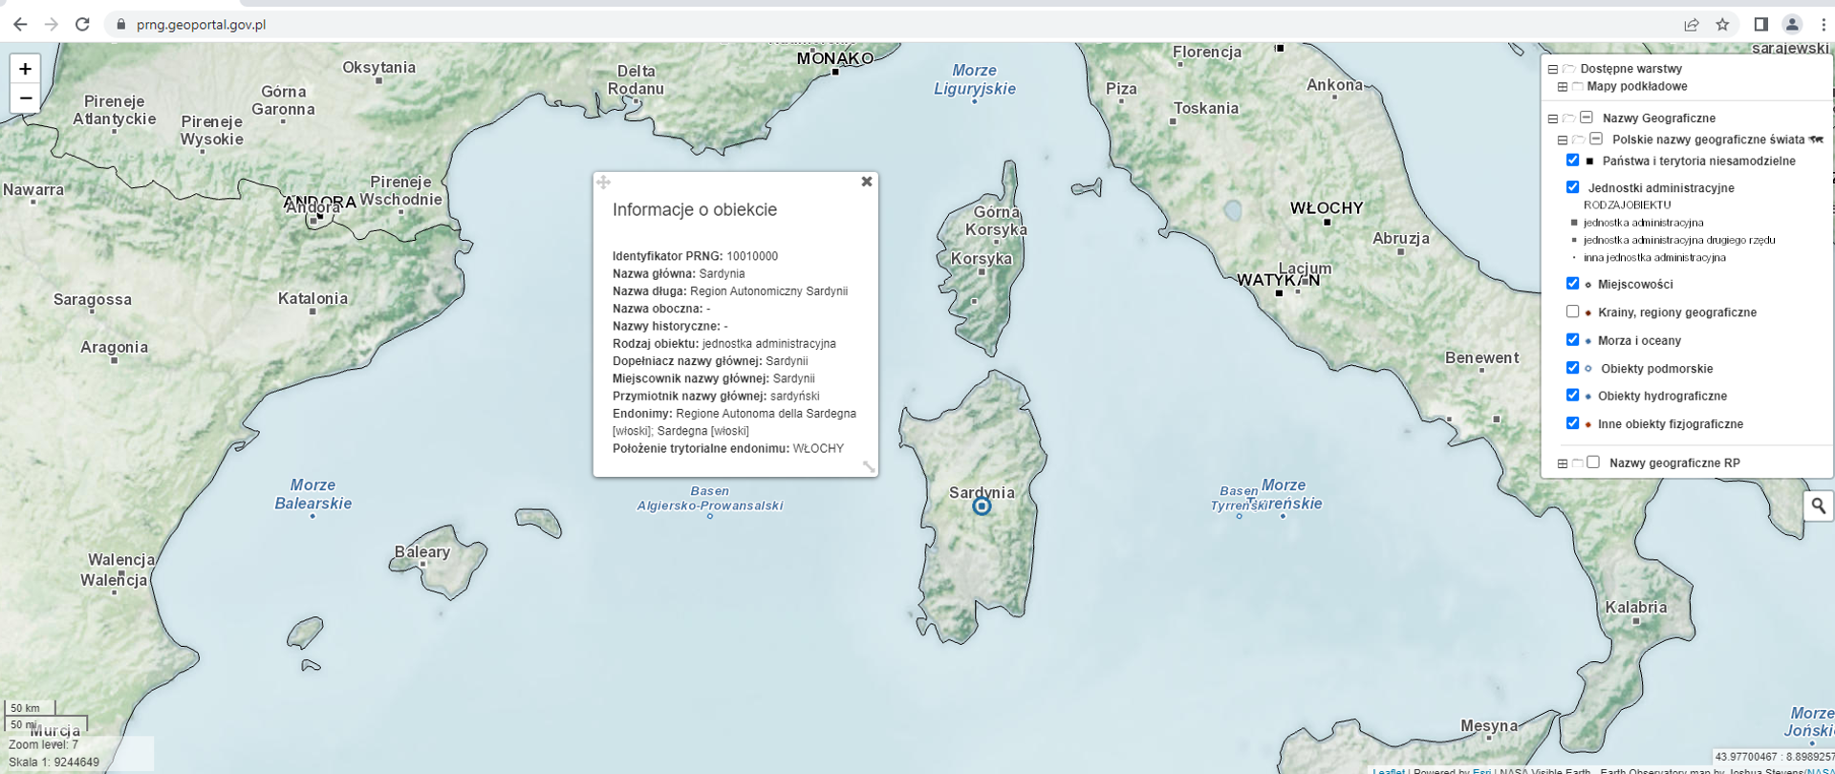Select the Mapy podkładowe tree label
The height and width of the screenshot is (774, 1835).
(1637, 87)
